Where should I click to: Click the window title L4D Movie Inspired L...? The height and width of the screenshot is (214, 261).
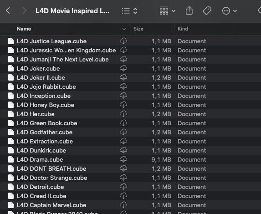pos(72,11)
